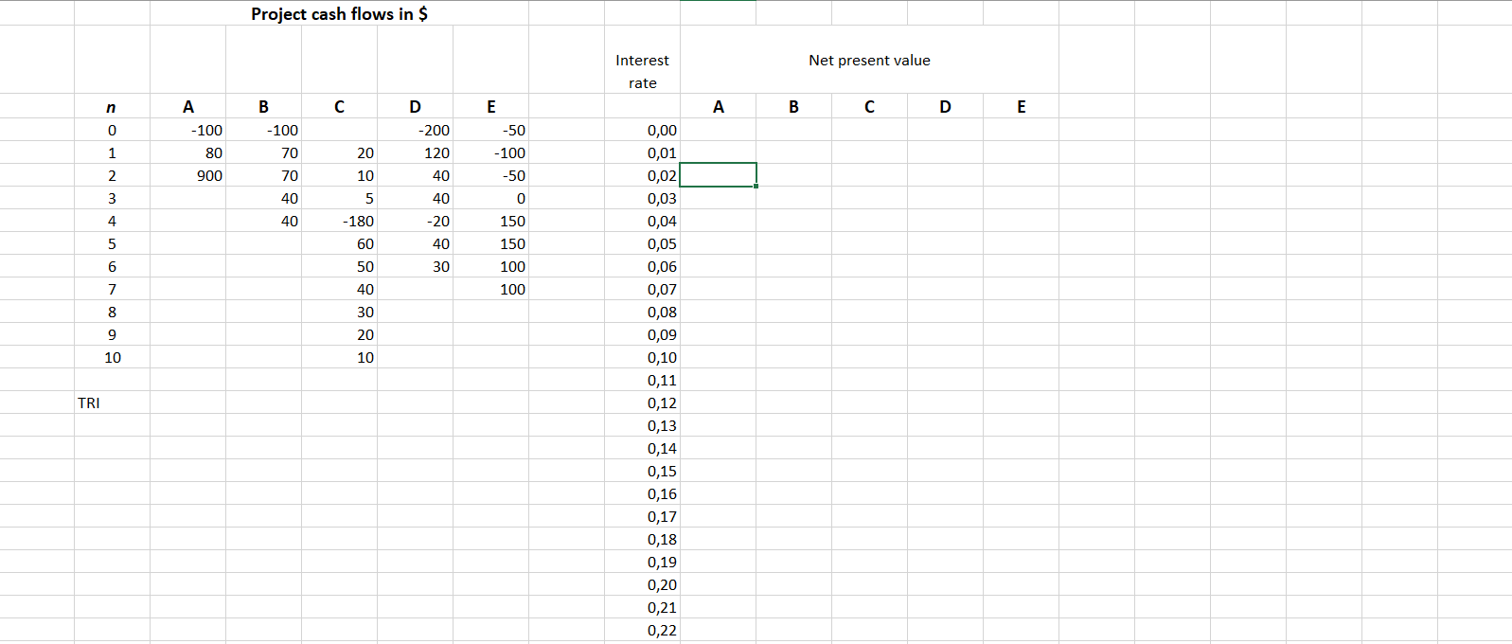Select project B's year 4 value 40
1512x644 pixels.
[x=263, y=221]
